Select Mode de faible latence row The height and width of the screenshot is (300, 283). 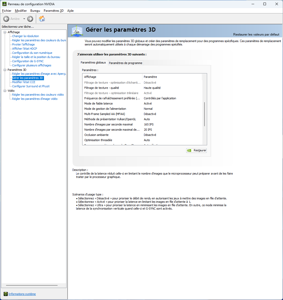click(x=142, y=103)
